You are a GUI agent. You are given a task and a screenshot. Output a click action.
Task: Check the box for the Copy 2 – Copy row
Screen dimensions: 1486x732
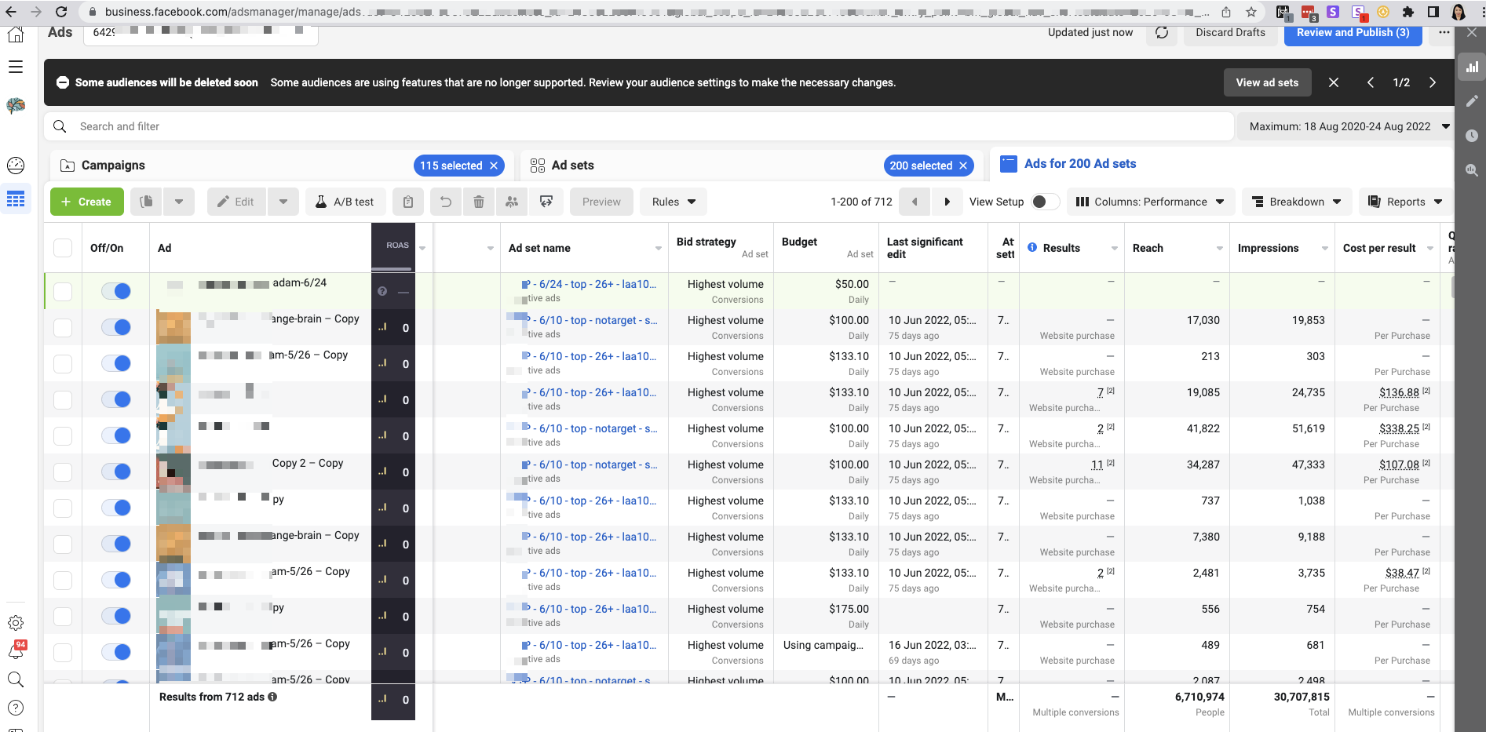coord(63,472)
